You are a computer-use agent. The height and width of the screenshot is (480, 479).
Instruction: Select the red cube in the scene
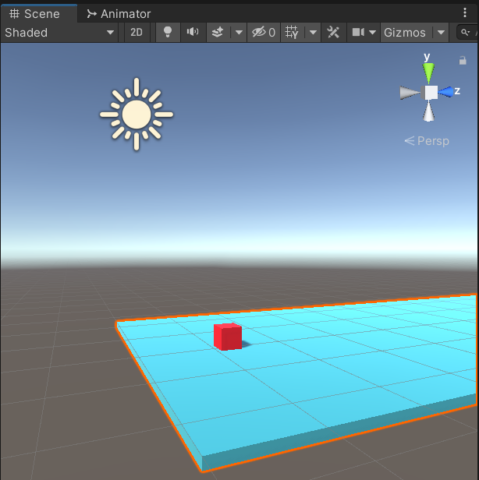coord(228,337)
